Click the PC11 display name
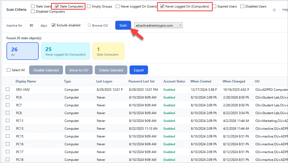 (x=20, y=121)
